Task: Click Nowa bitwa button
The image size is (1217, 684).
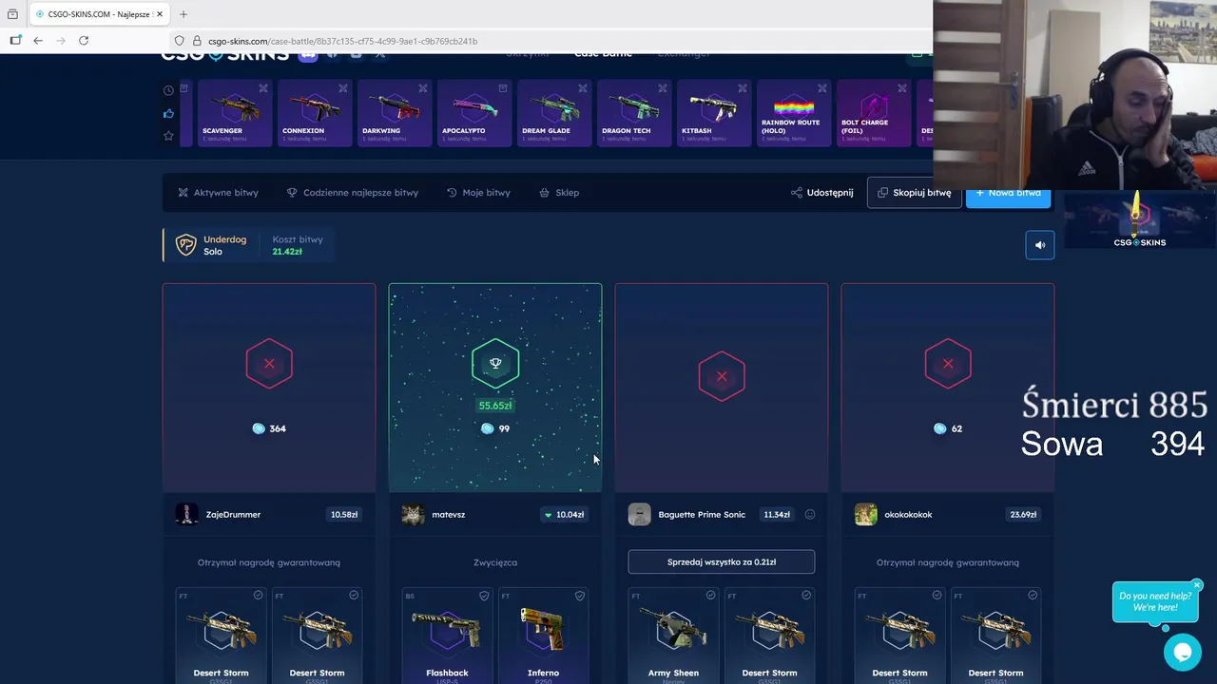Action: (1008, 193)
